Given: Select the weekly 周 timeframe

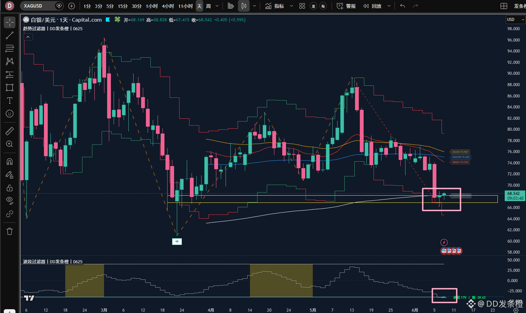Looking at the screenshot, I should 208,6.
